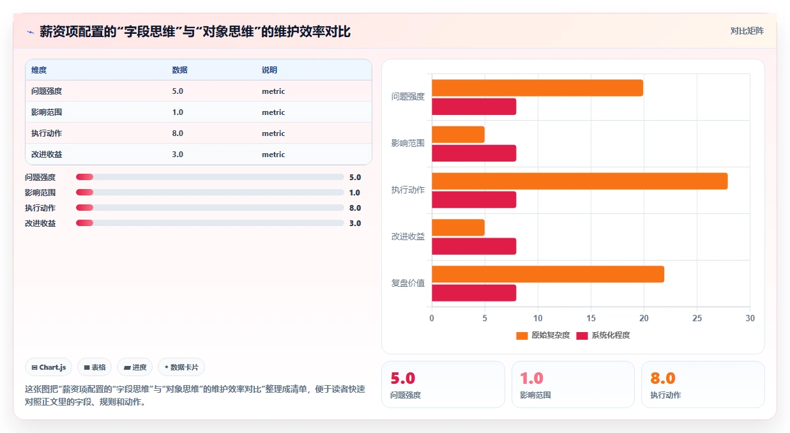Click the 3.0 value beside 改进收益 progress
This screenshot has height=433, width=790.
[x=355, y=223]
